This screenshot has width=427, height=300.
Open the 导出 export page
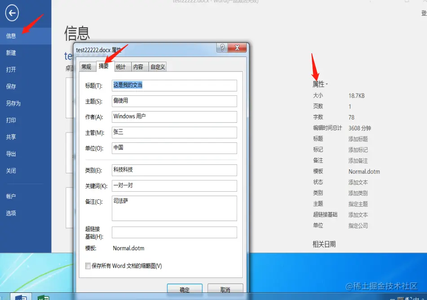pos(26,154)
